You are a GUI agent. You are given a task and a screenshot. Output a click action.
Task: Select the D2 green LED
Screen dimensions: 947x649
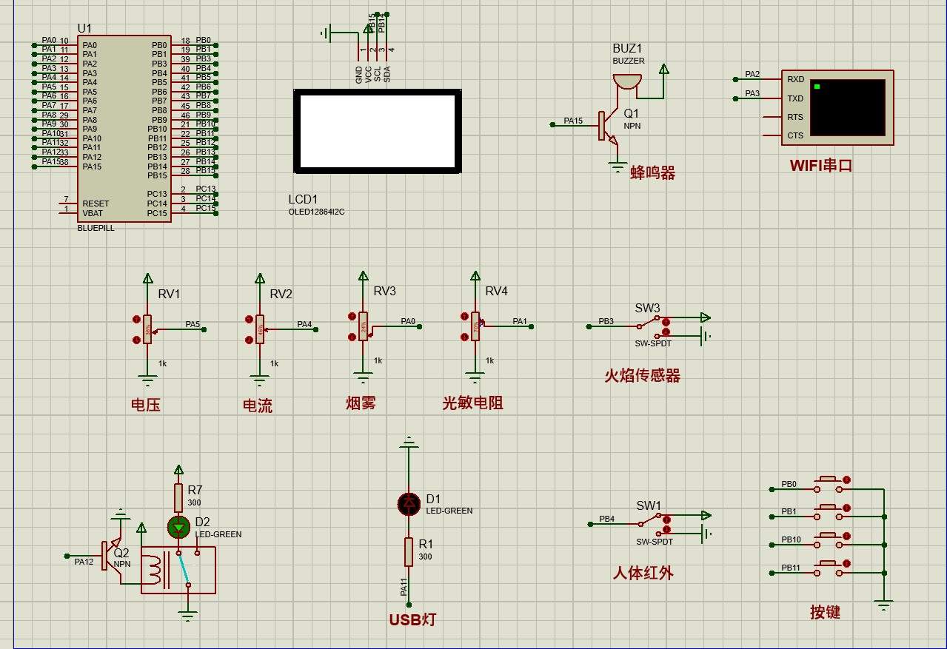pos(178,527)
